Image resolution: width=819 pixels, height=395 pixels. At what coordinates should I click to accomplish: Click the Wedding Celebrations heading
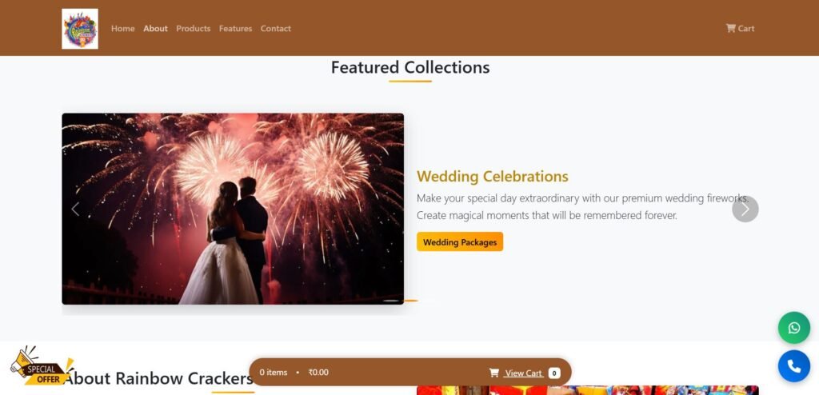[492, 176]
